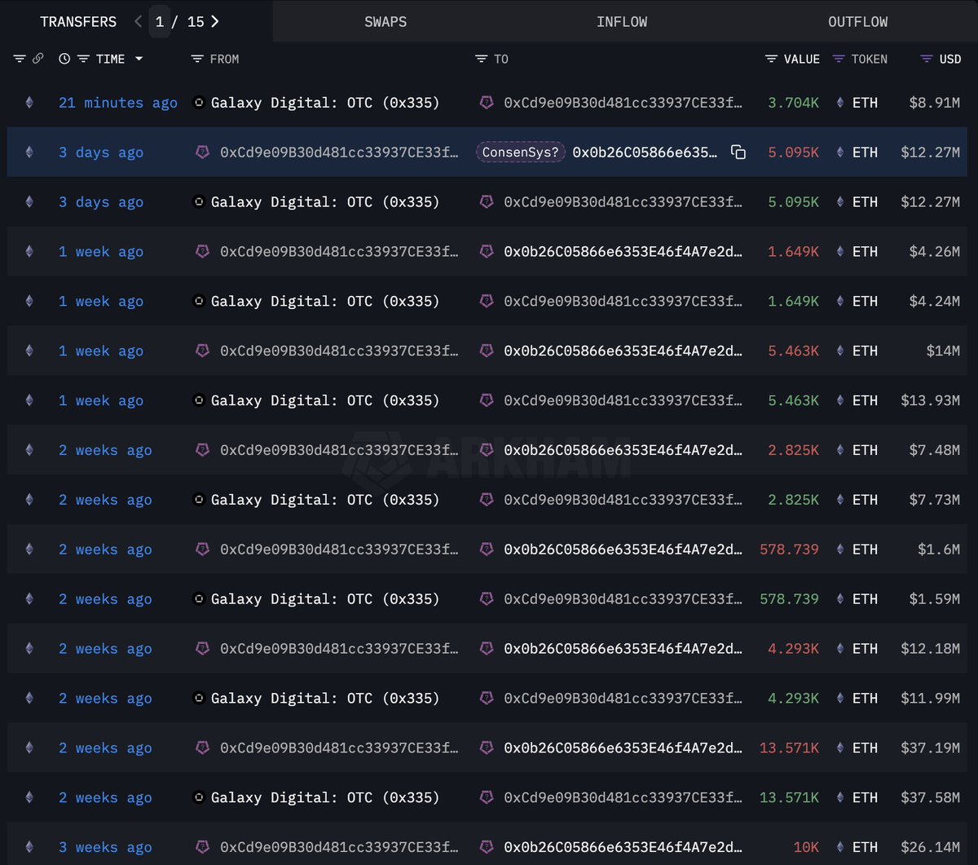Open the '21 minutes ago' transaction link
The height and width of the screenshot is (865, 978).
click(x=117, y=103)
